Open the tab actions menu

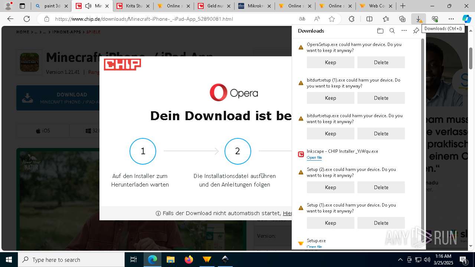pos(22,6)
